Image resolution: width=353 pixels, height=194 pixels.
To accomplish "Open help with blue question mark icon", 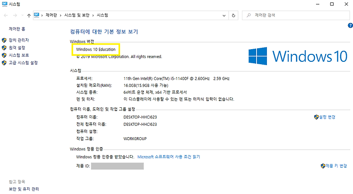I will coord(350,25).
